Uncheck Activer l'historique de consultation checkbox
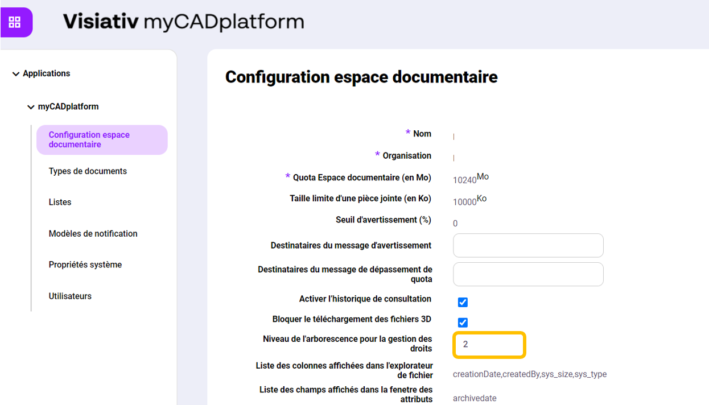 [463, 302]
